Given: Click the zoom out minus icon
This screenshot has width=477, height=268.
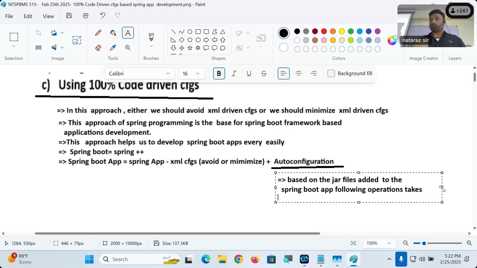Looking at the screenshot, I should tap(406, 243).
